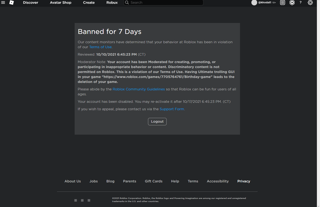Open the third social media icon in footer

(x=89, y=200)
